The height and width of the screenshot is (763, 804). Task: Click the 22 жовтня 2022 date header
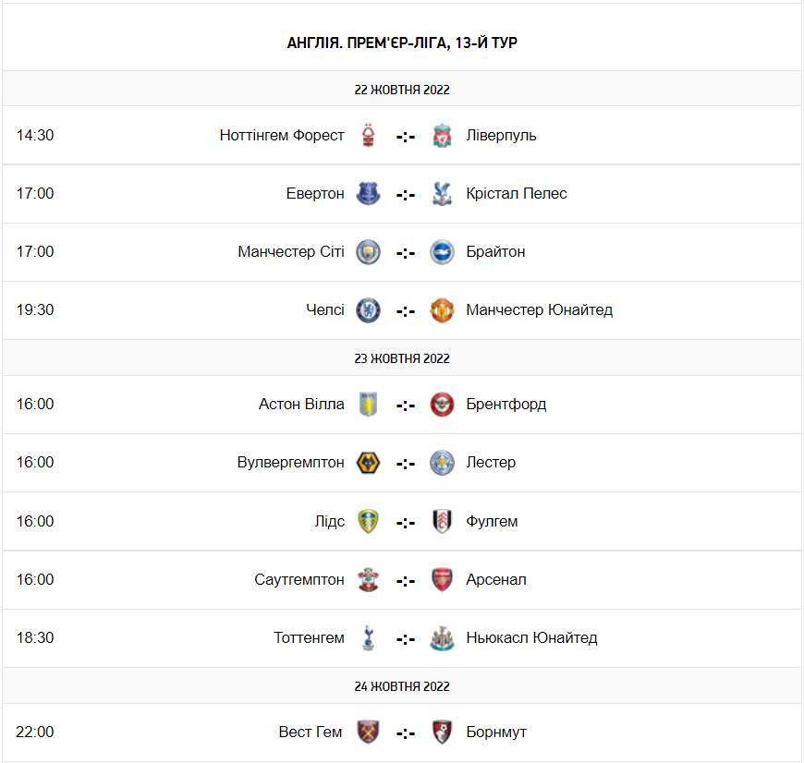pyautogui.click(x=402, y=90)
